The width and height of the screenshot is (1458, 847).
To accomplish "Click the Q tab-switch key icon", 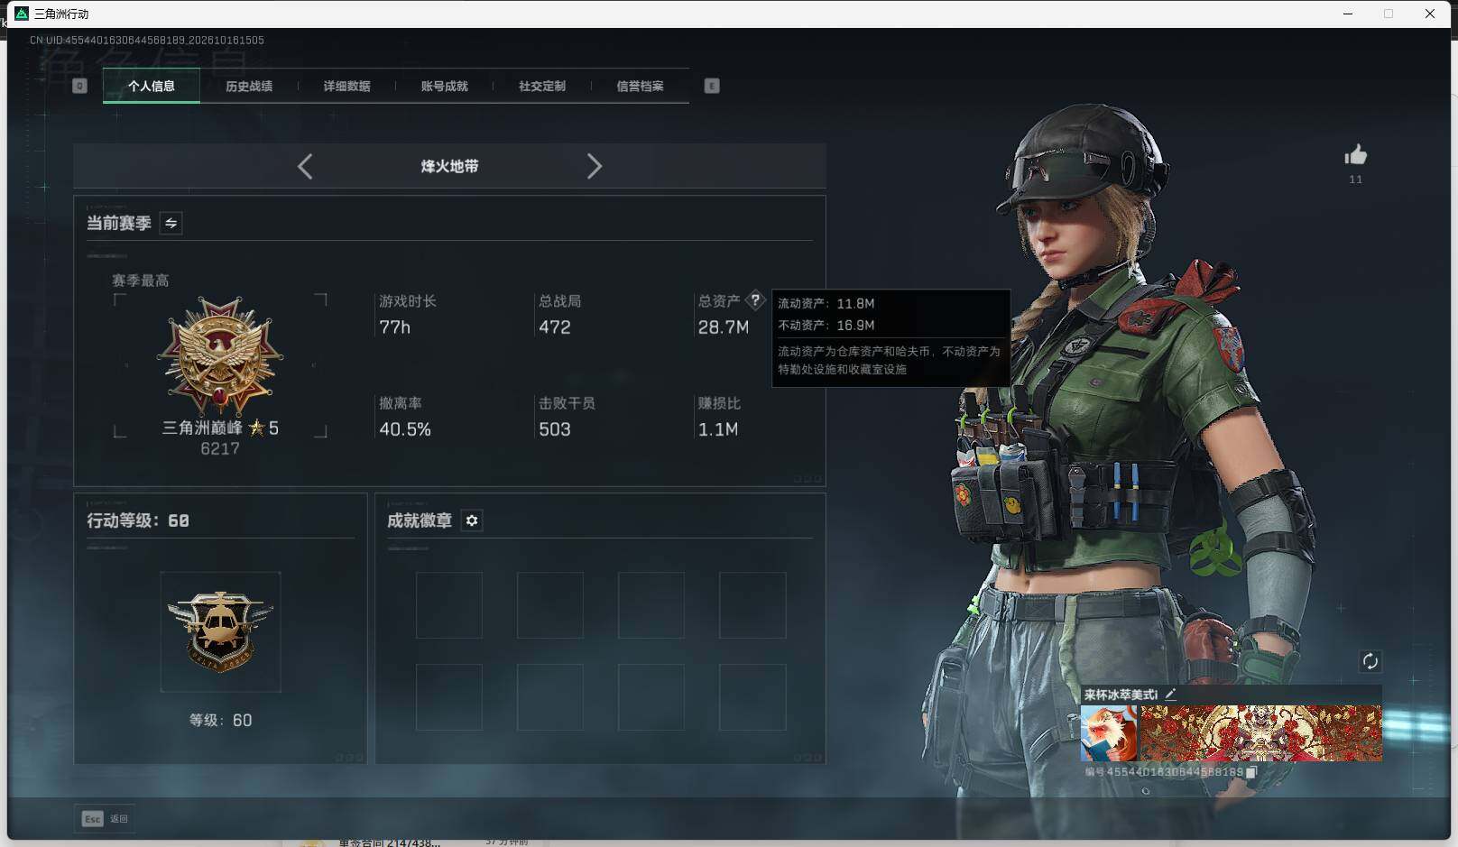I will (79, 86).
